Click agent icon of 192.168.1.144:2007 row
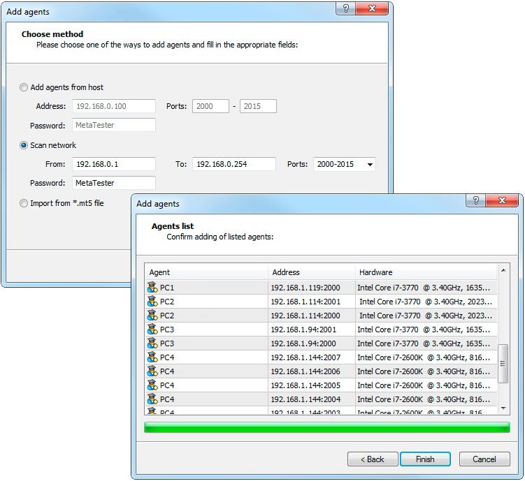Viewport: 525px width, 481px height. pyautogui.click(x=152, y=357)
